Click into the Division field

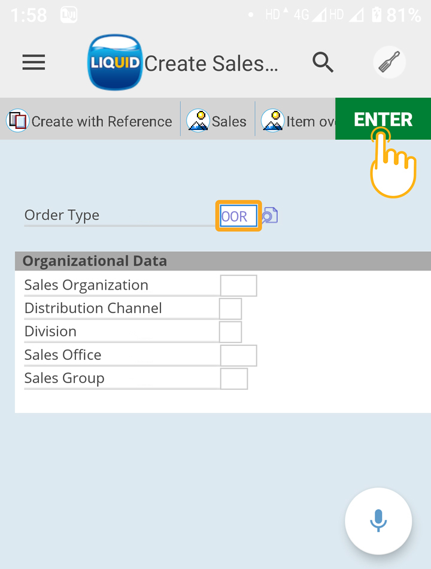click(230, 332)
